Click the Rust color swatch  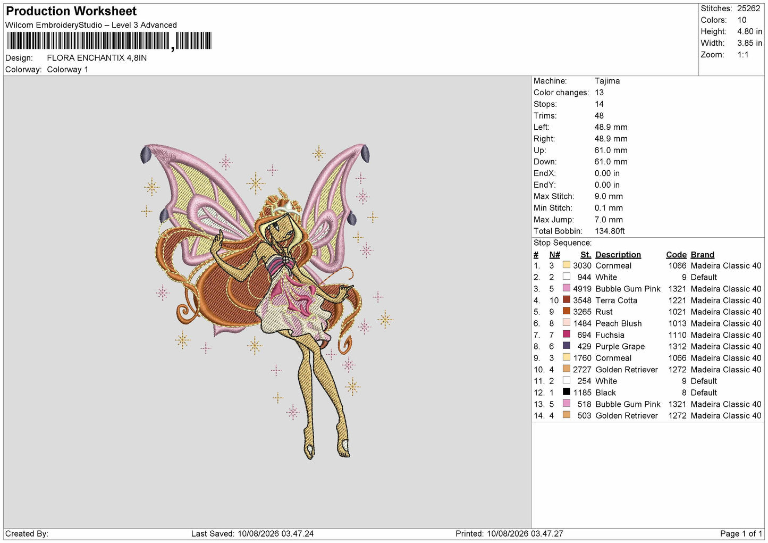[x=567, y=311]
